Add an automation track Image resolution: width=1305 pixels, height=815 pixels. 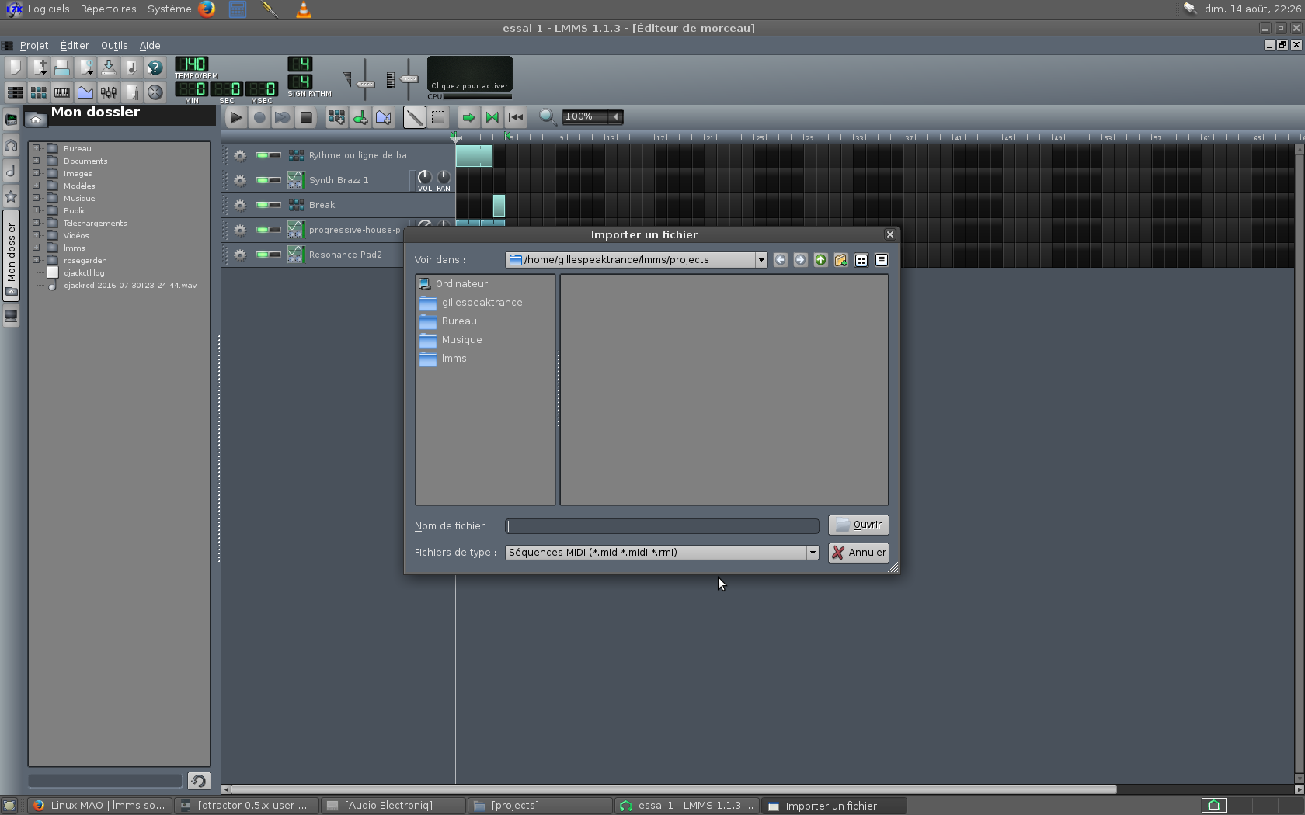coord(384,117)
